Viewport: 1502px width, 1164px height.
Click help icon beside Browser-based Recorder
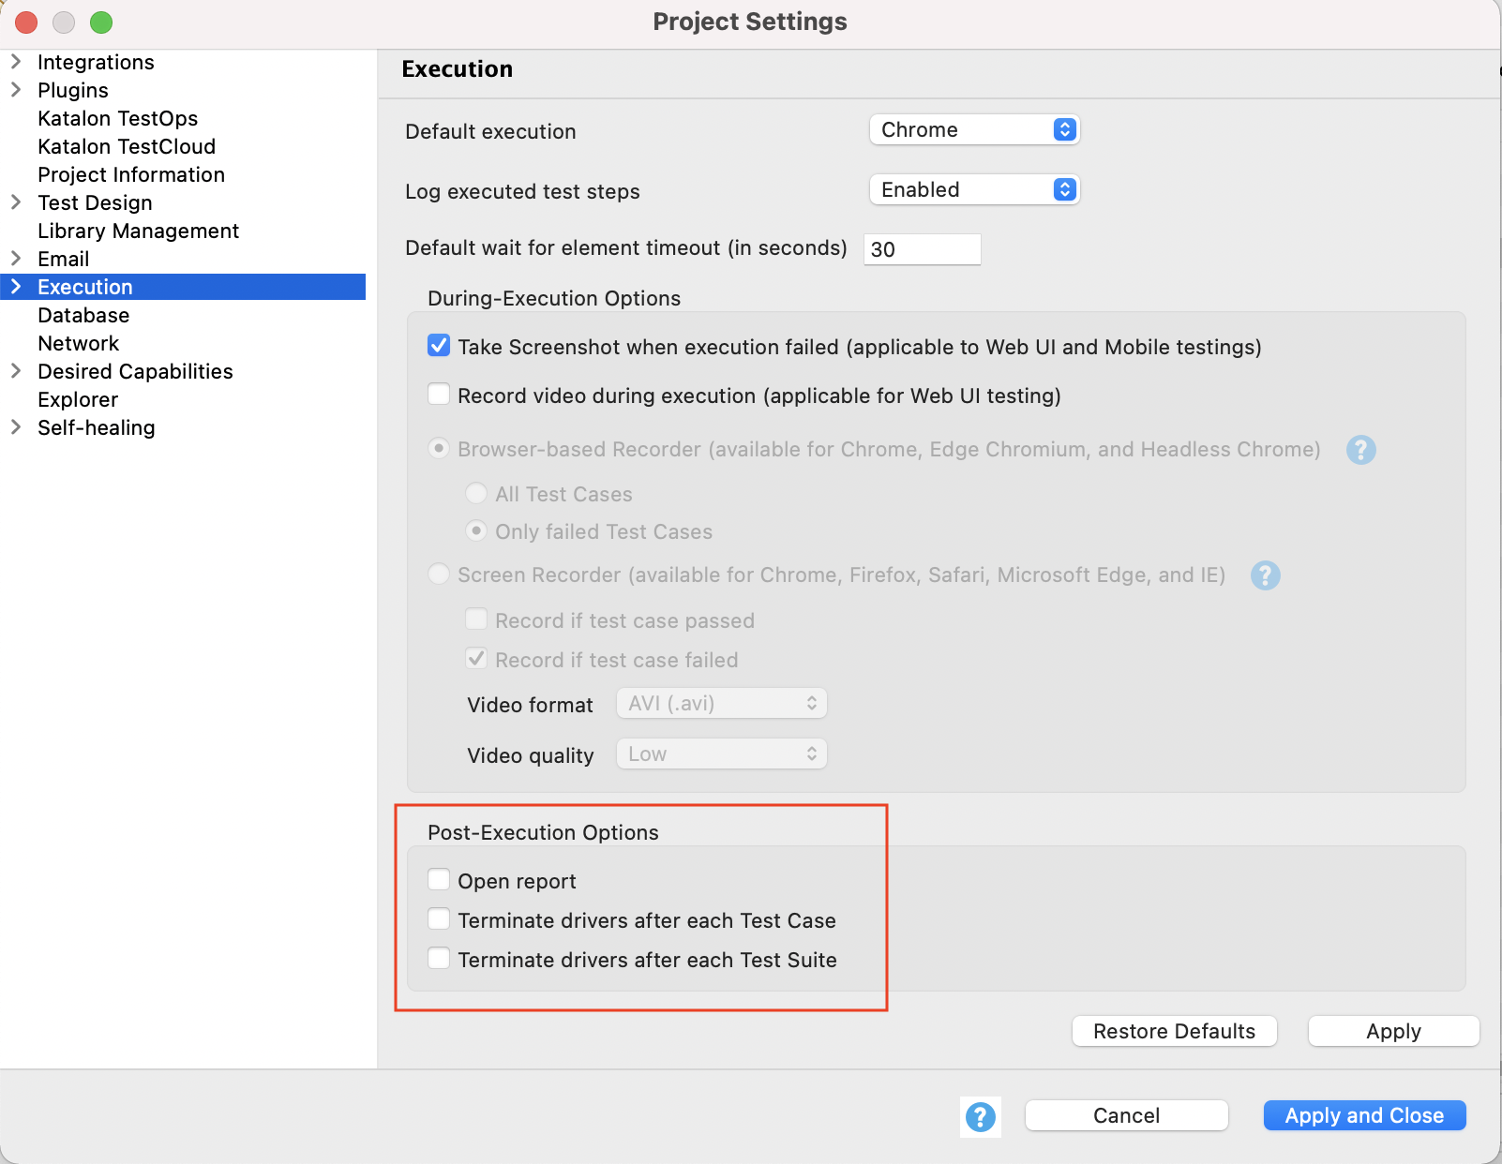1360,450
